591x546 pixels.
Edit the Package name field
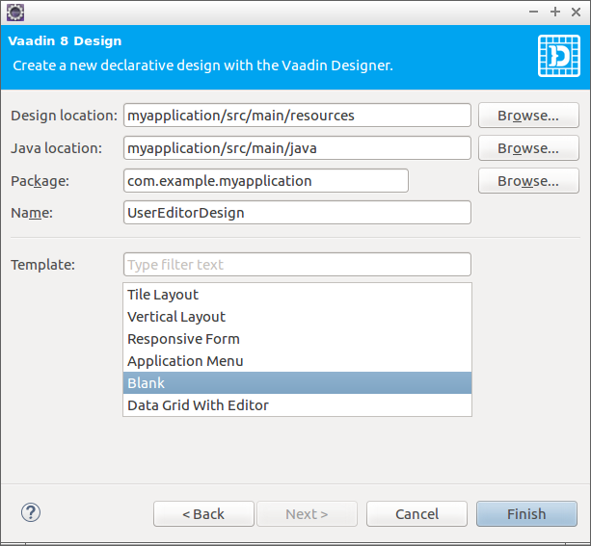click(266, 181)
